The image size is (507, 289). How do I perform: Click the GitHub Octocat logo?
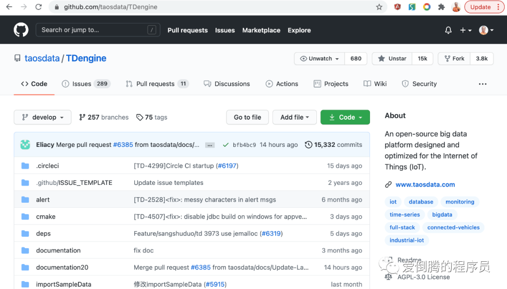pos(21,30)
